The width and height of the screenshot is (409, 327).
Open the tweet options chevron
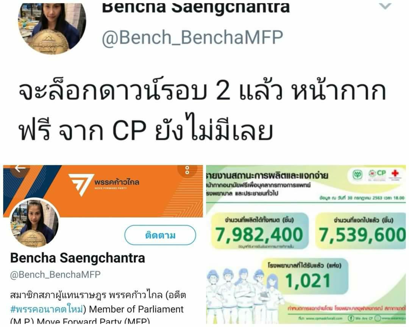point(385,6)
